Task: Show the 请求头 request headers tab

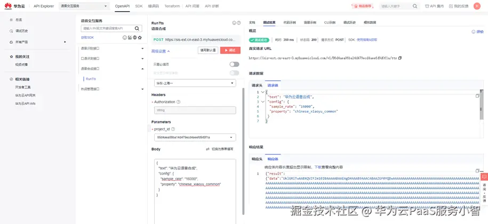Action: click(x=257, y=85)
